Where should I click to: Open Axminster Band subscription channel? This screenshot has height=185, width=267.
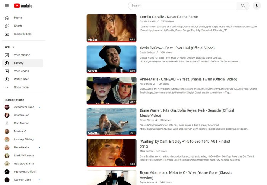[x=24, y=107]
